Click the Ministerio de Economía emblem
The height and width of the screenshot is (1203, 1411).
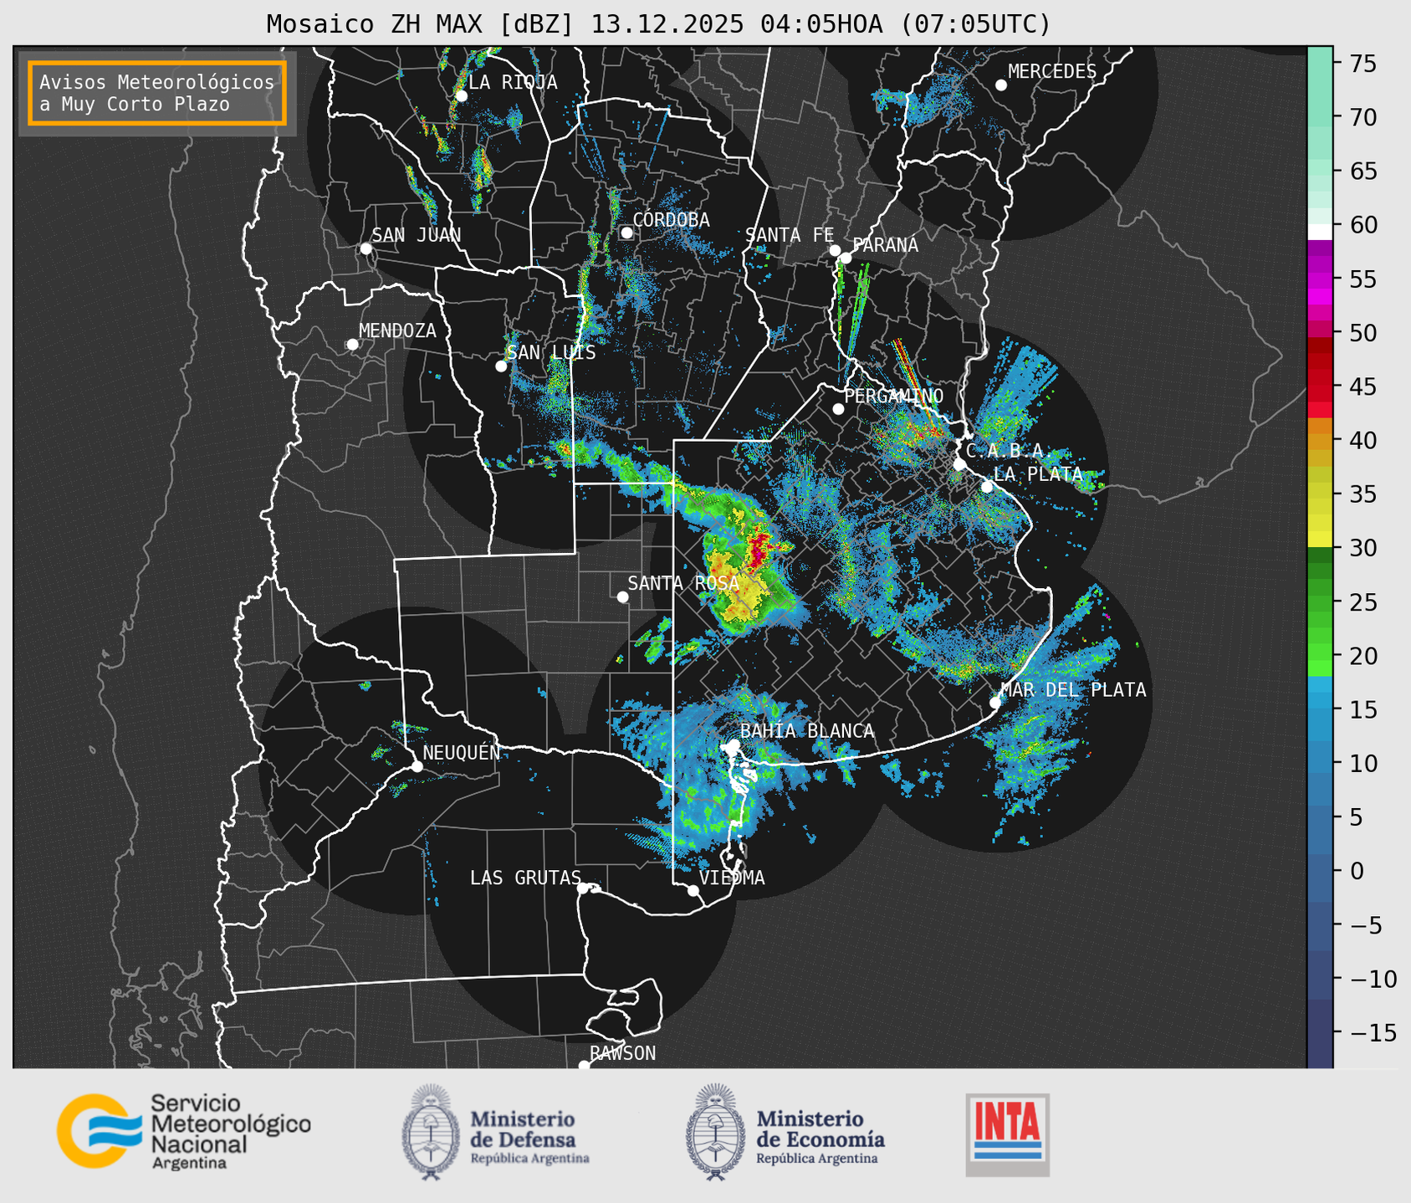click(716, 1132)
